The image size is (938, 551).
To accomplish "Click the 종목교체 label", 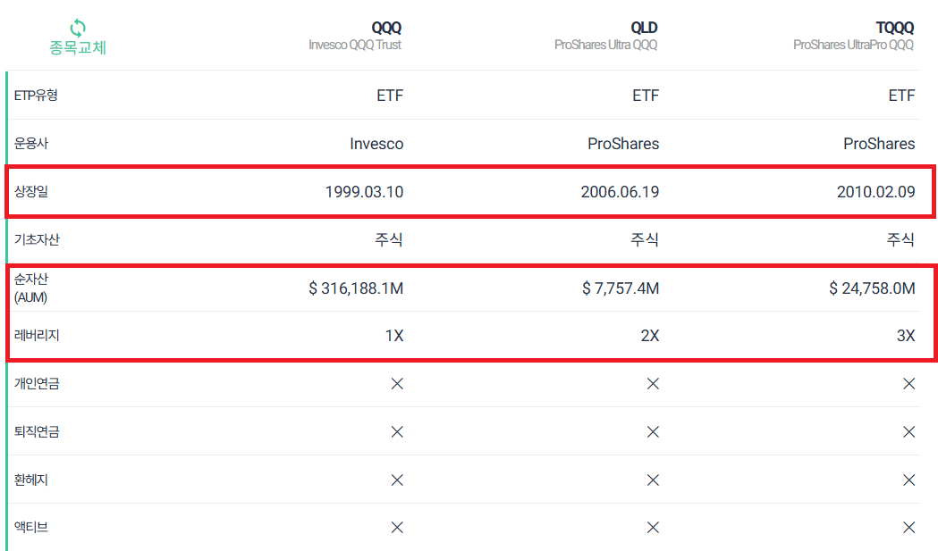I will coord(78,48).
